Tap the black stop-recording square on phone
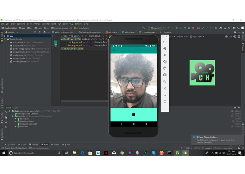The height and width of the screenshot is (174, 245). pos(134,114)
